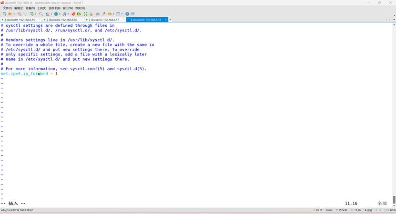Click the xterm status bar entry
396x214 pixels.
point(329,210)
